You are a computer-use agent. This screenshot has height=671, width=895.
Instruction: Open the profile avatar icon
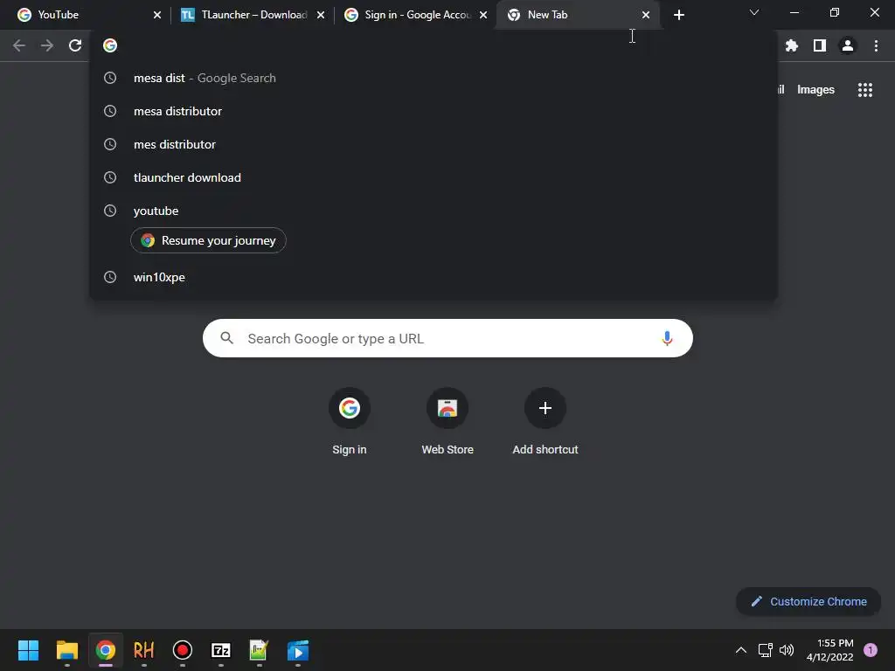click(848, 45)
